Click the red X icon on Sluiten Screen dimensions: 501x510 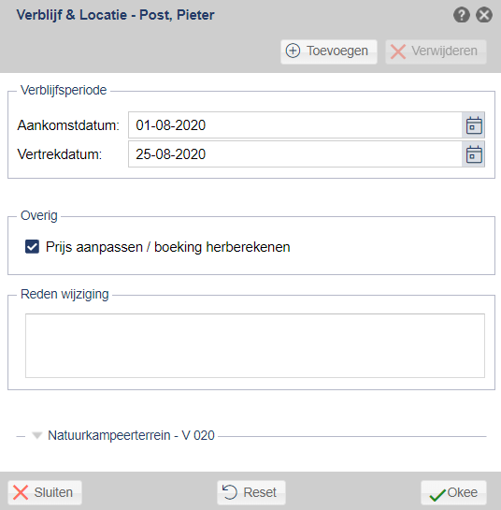point(21,492)
